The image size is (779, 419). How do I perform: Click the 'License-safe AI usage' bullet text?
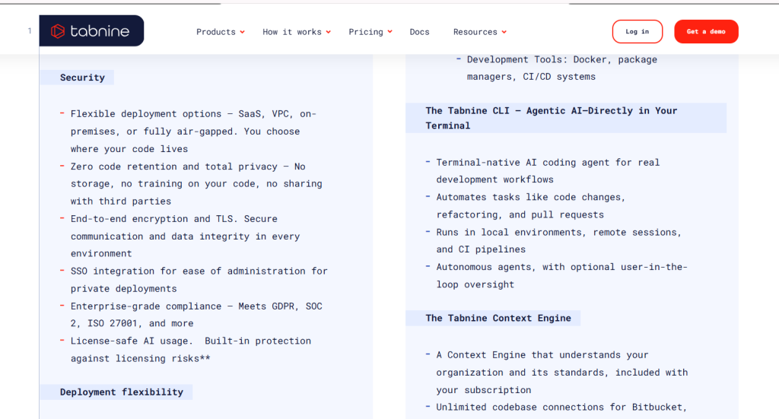(x=191, y=350)
